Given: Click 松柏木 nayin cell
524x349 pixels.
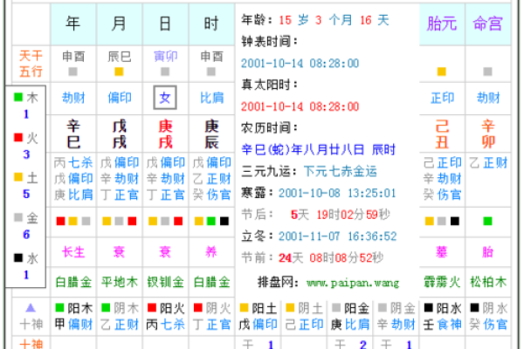Looking at the screenshot, I should coord(488,282).
